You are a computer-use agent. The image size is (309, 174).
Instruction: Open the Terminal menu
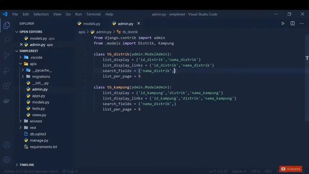click(x=93, y=14)
